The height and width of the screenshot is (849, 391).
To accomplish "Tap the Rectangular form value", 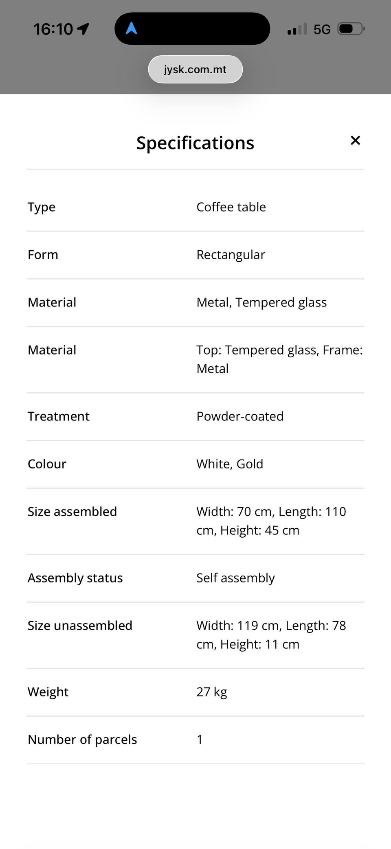I will 231,255.
